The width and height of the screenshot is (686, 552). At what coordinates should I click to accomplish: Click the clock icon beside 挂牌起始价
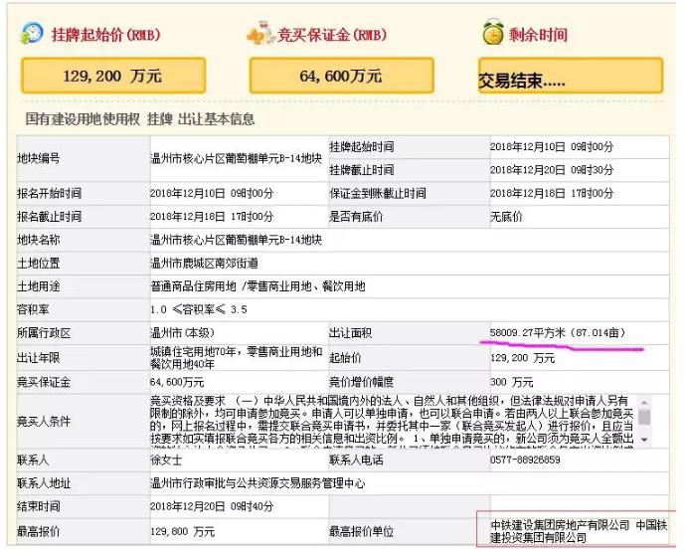pos(32,34)
